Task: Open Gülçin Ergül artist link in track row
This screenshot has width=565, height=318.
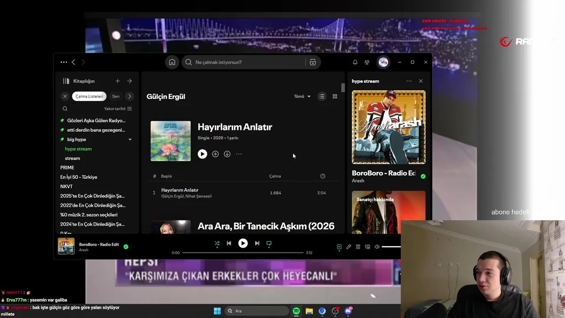Action: coord(172,196)
